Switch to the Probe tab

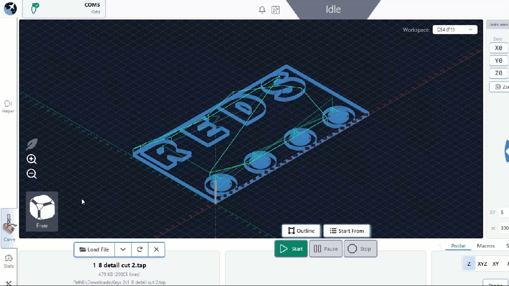[x=458, y=246]
